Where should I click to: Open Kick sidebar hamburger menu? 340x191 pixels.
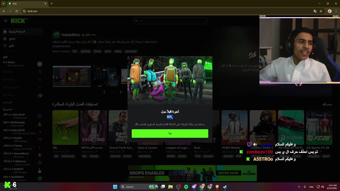pos(6,21)
